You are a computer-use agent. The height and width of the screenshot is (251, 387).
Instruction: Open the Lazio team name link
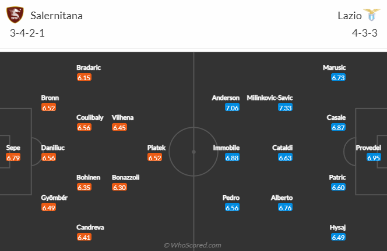[350, 16]
